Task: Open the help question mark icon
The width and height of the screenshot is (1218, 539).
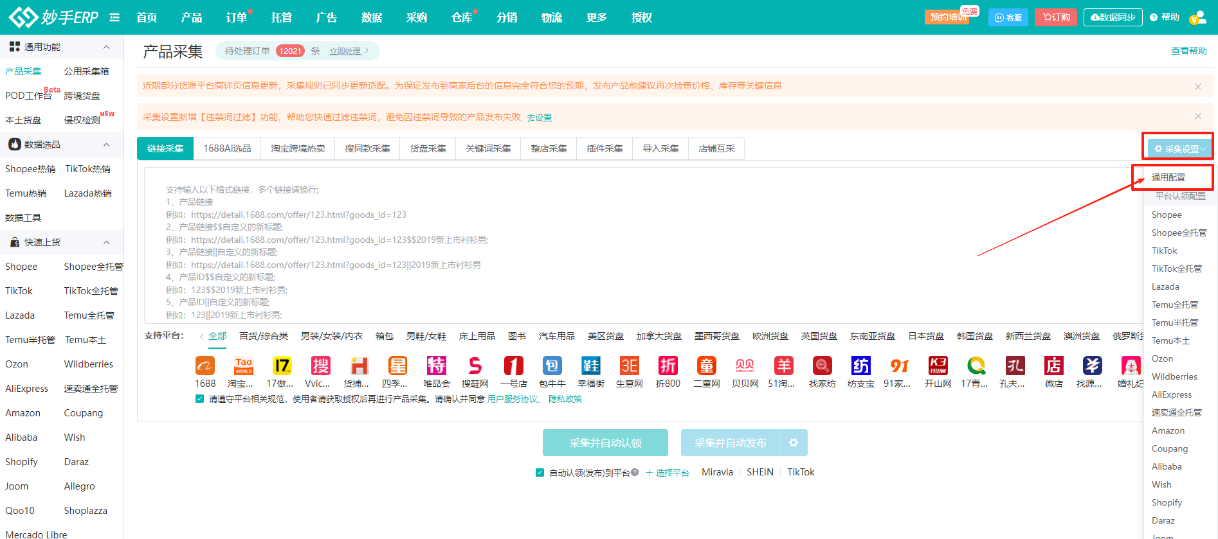Action: click(x=1154, y=17)
